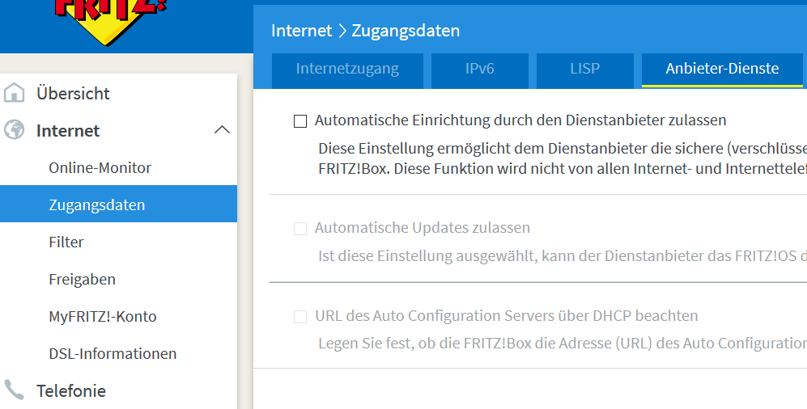Open the MyFRITZ!-Konto page
The width and height of the screenshot is (807, 409).
click(103, 317)
